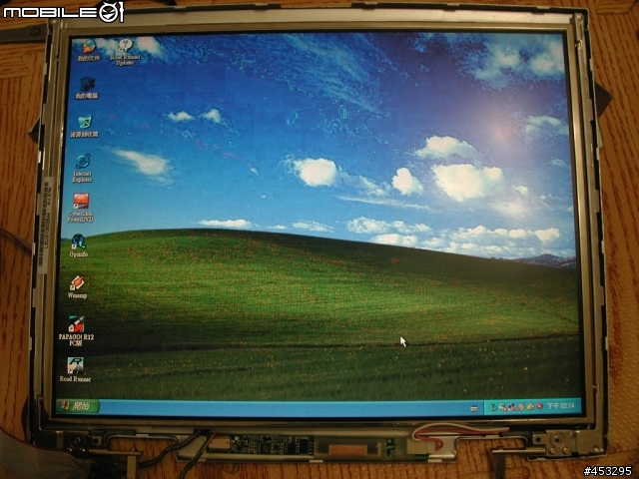Launch the Winamp desktop shortcut
The width and height of the screenshot is (639, 479).
(77, 286)
